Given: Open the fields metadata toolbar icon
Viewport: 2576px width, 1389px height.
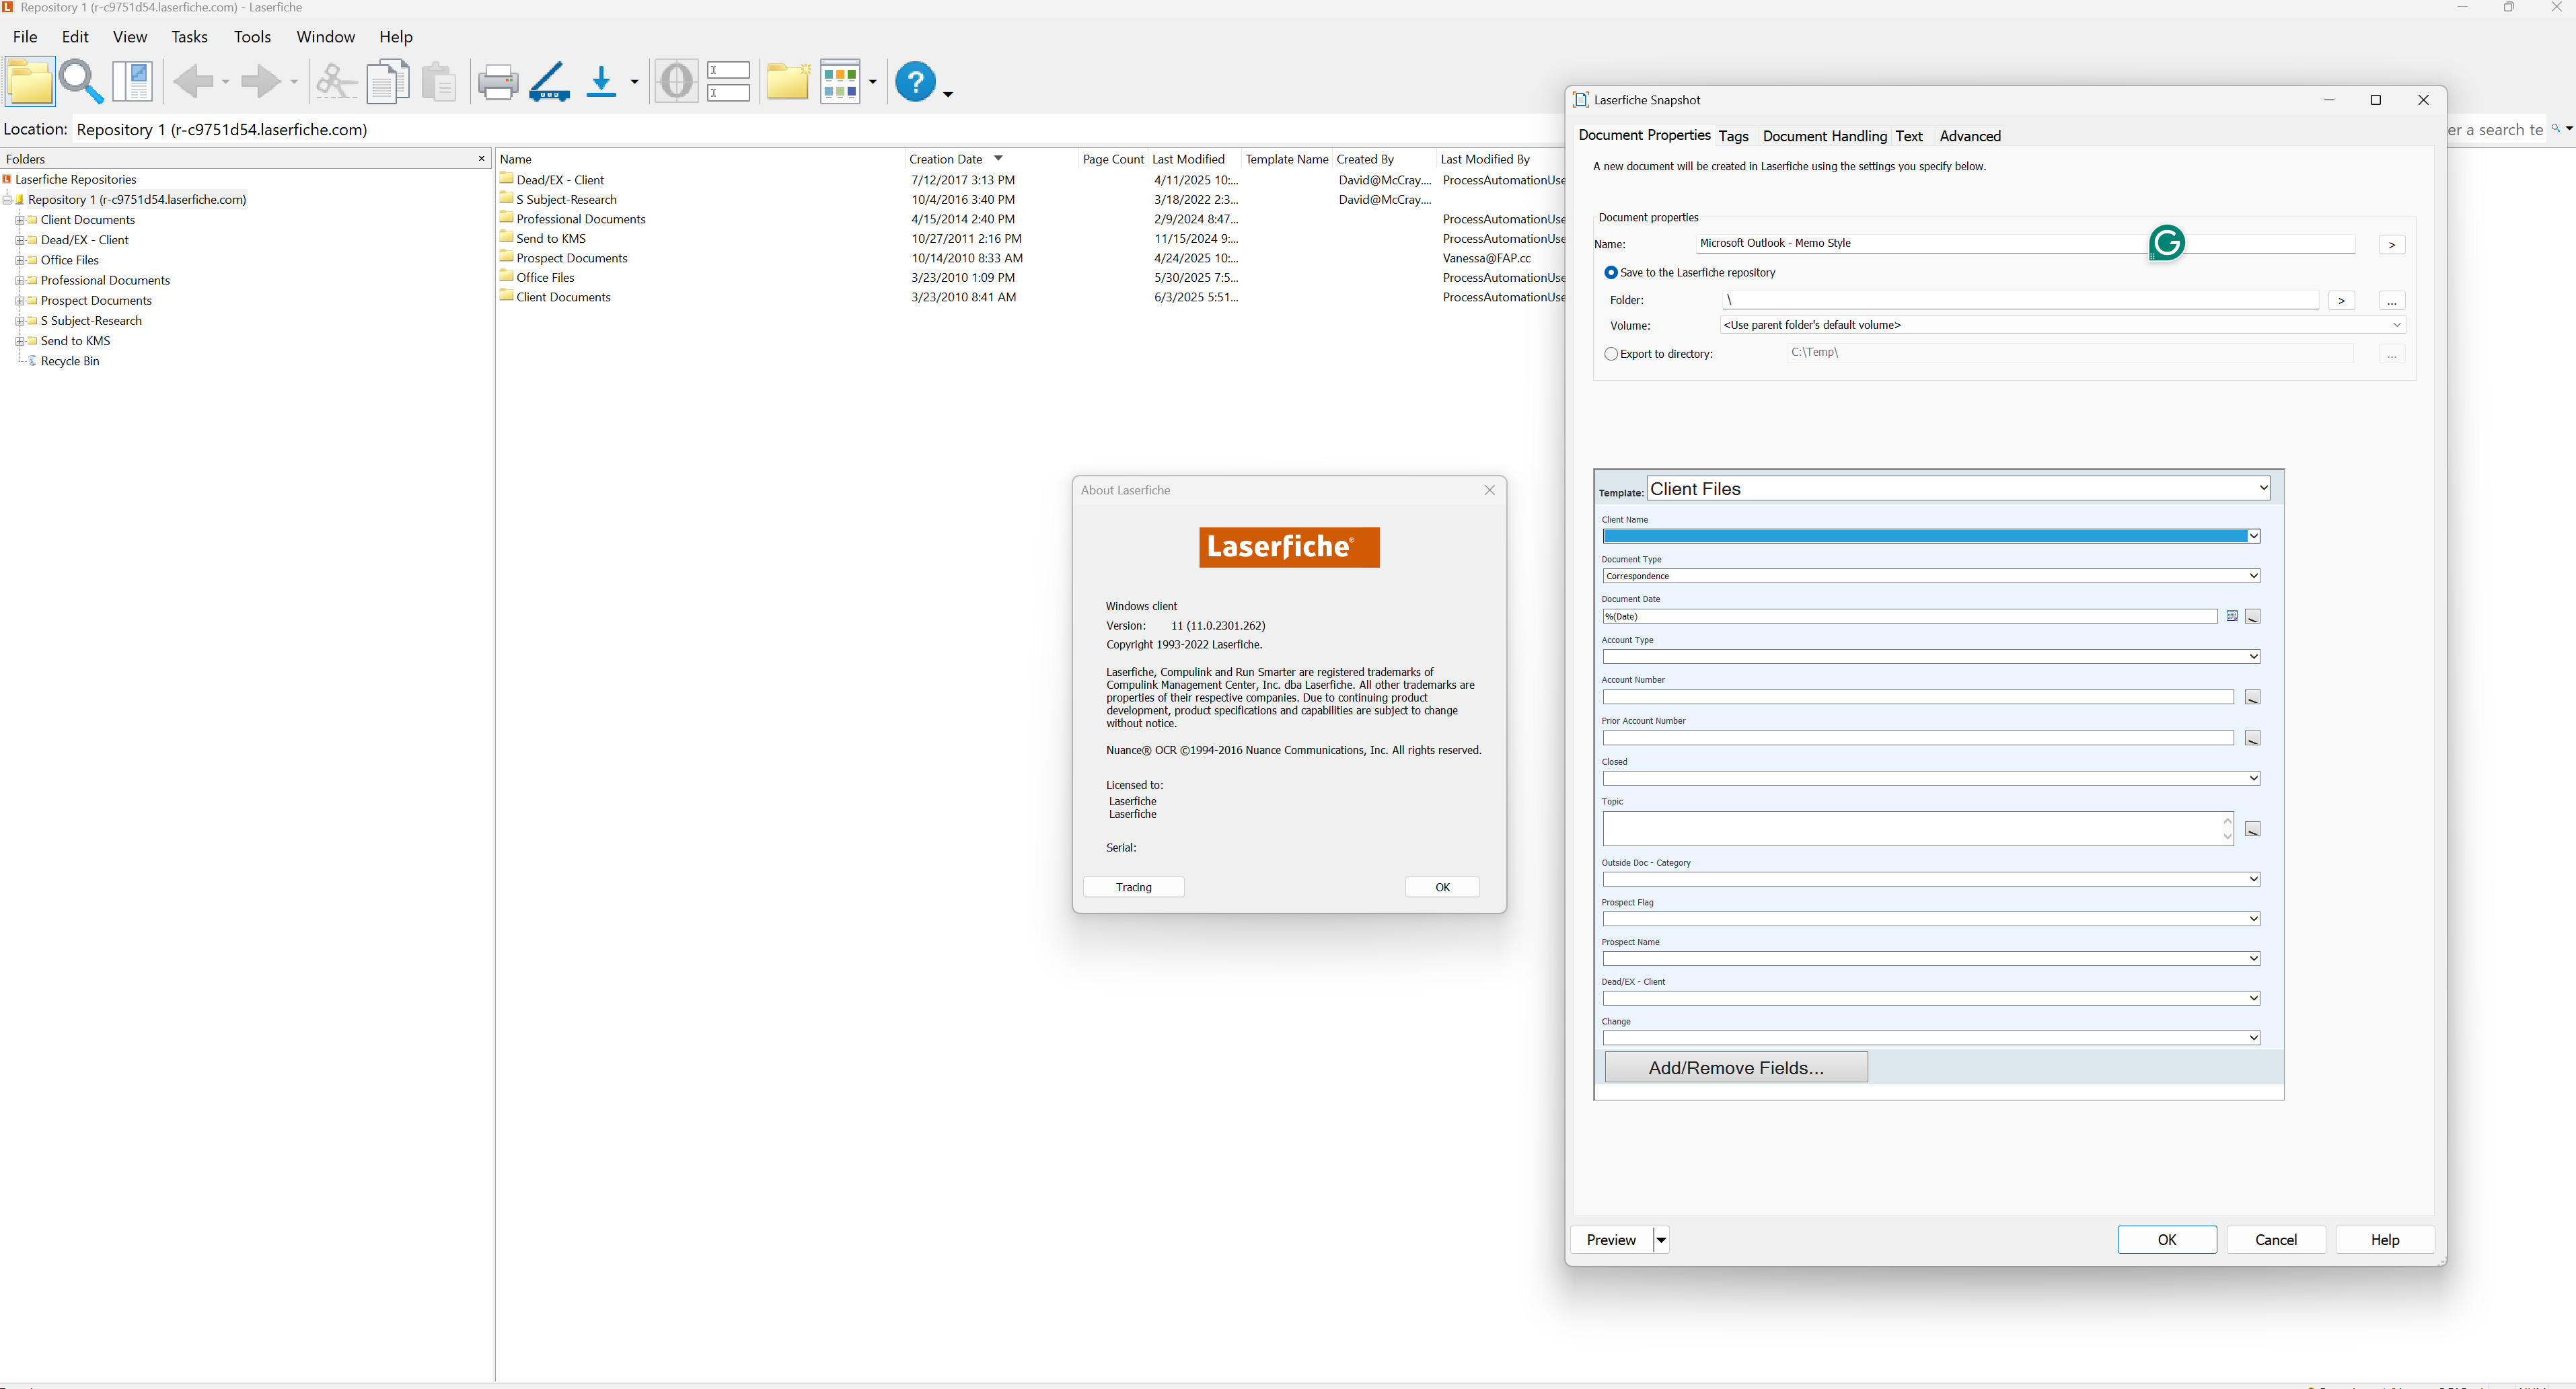Looking at the screenshot, I should pos(729,81).
